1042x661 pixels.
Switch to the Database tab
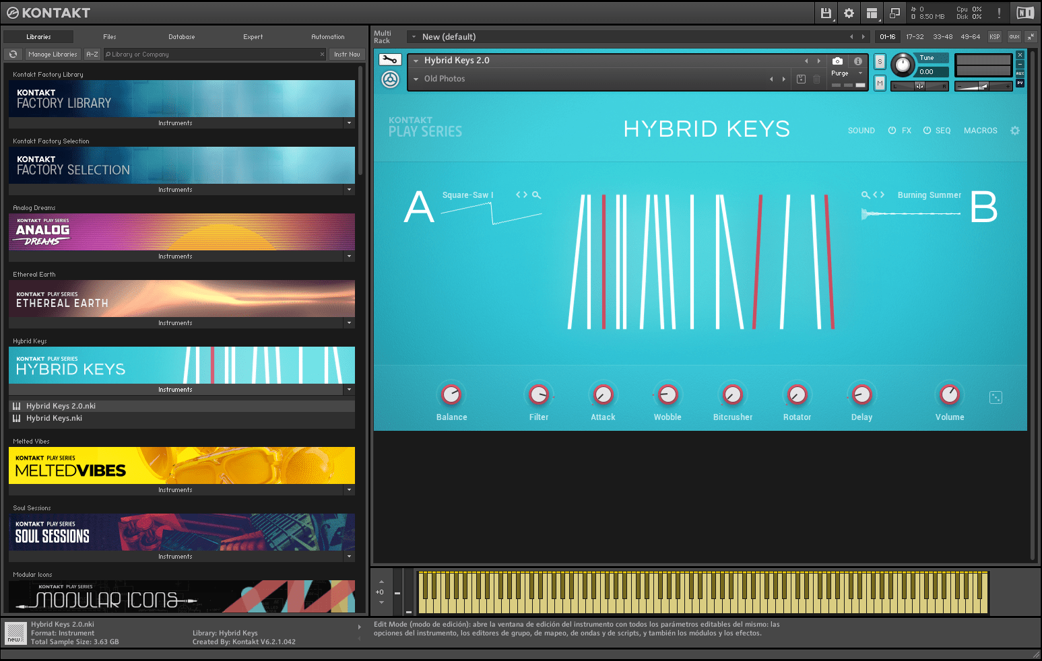[181, 37]
